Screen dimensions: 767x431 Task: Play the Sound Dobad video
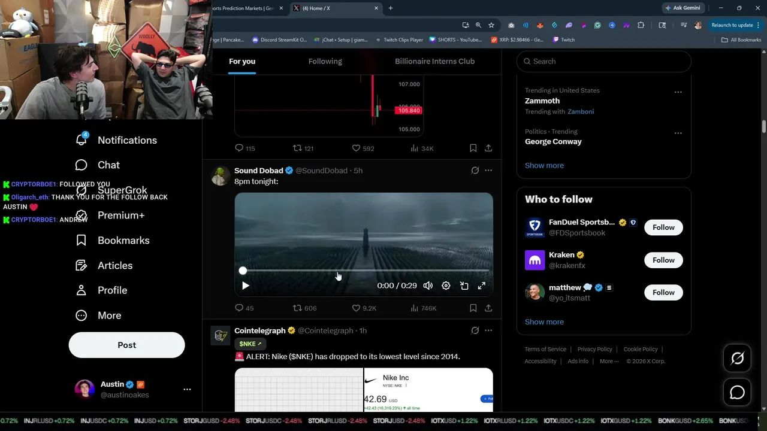pos(245,286)
